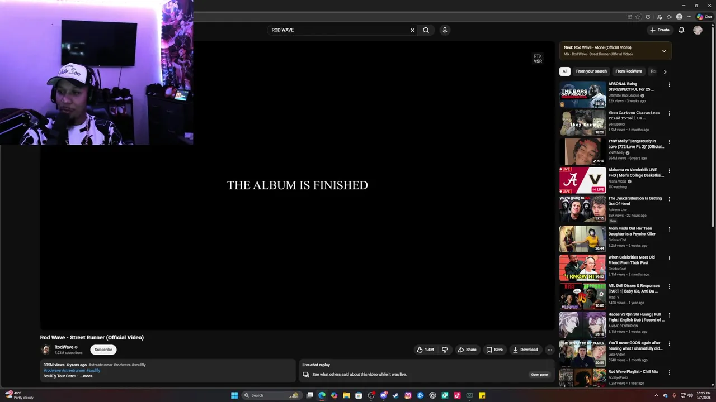Open YNW Melly Dangerously In Love thumbnail
The height and width of the screenshot is (402, 716).
click(x=583, y=151)
